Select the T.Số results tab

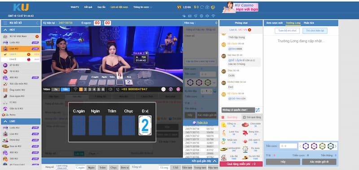[x=175, y=167]
